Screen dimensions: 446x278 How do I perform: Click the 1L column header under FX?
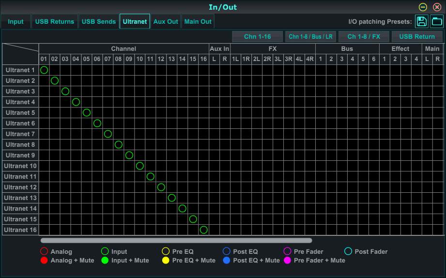point(235,59)
